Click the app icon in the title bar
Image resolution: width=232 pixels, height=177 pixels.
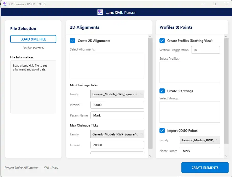coord(4,4)
